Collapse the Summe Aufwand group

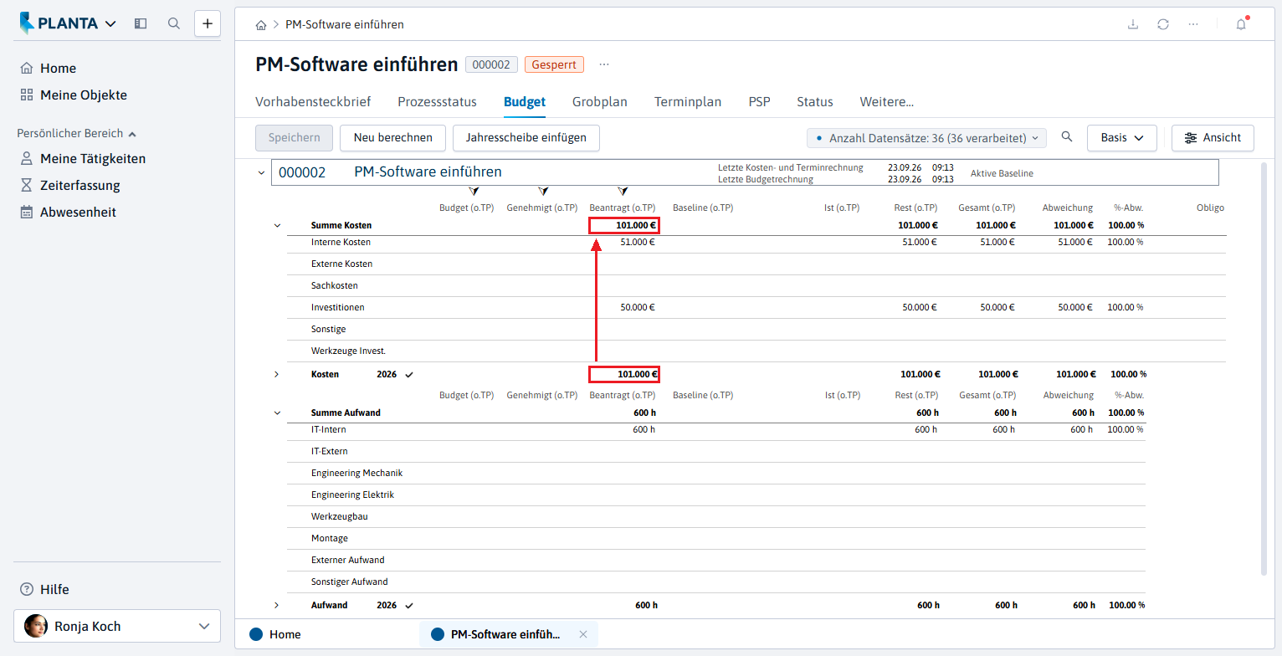point(277,413)
